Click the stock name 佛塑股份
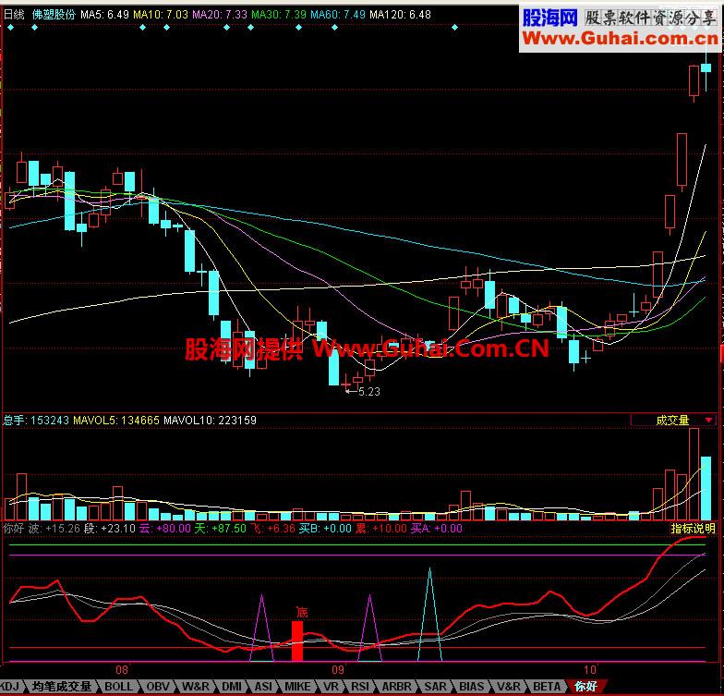This screenshot has width=724, height=696. coord(54,15)
